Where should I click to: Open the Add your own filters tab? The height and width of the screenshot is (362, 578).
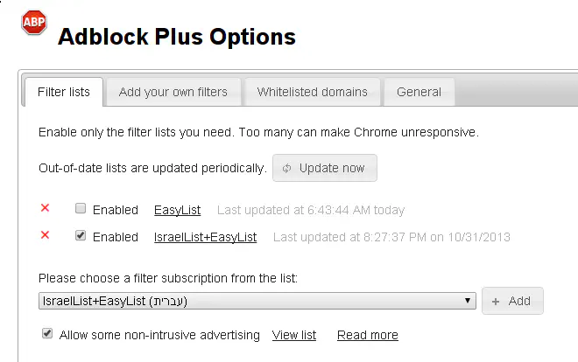(173, 92)
